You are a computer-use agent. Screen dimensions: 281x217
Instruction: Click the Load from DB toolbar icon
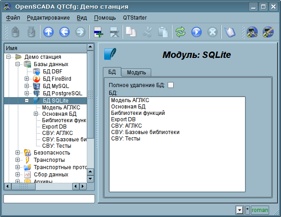click(x=16, y=32)
